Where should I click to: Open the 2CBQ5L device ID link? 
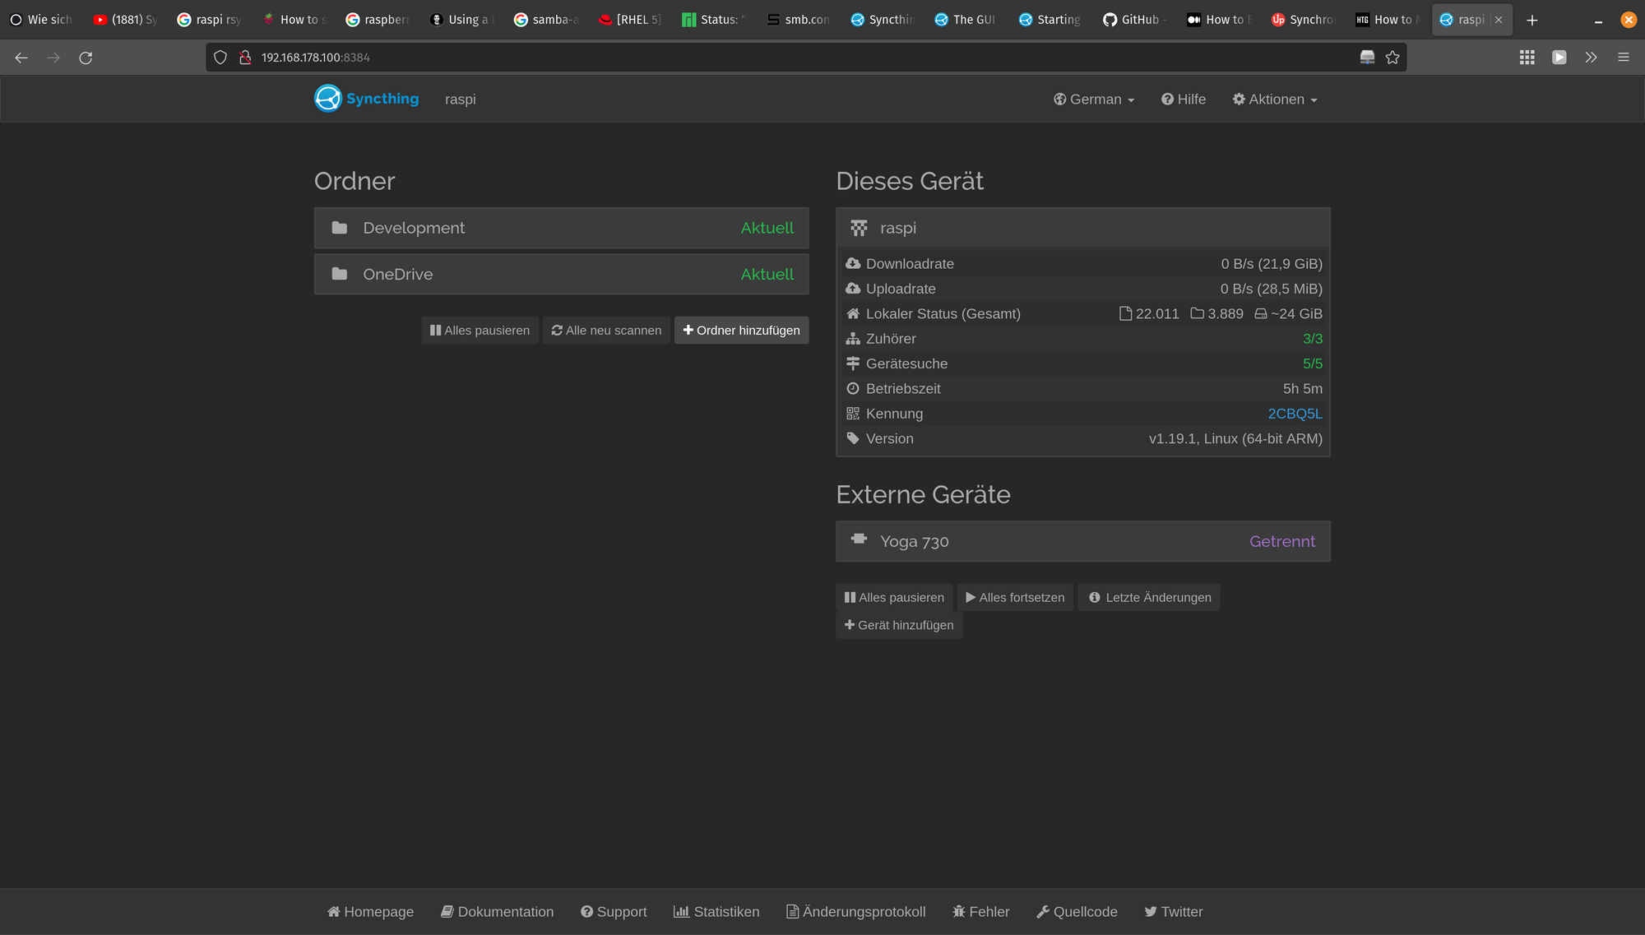[x=1295, y=414]
